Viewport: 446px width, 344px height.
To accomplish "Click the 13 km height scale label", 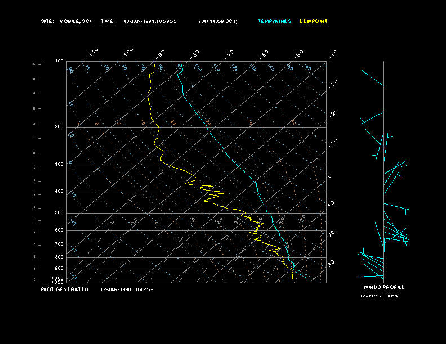I will (x=33, y=108).
